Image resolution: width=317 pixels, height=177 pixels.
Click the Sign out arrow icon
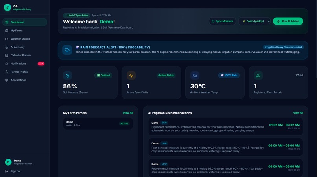(7, 171)
